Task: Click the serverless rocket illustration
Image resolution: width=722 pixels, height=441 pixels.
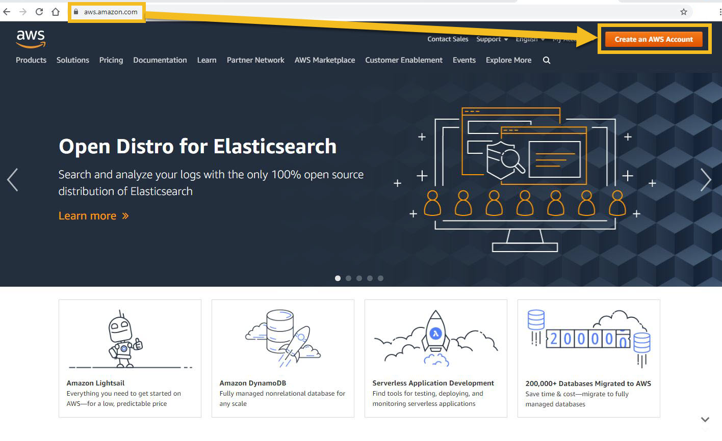Action: pos(436,338)
